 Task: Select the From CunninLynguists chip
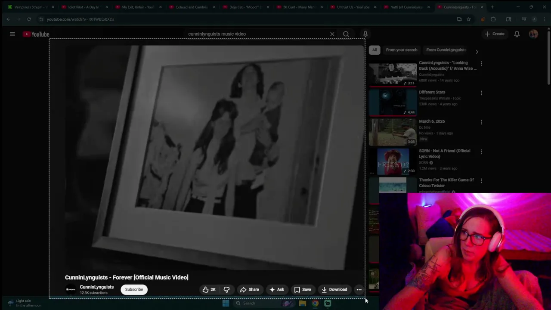click(446, 50)
